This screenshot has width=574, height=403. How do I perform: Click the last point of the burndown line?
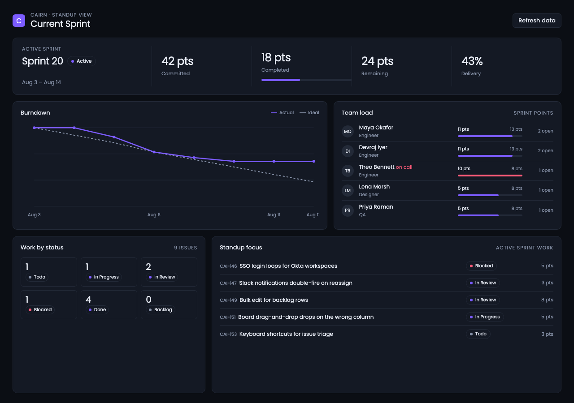pos(313,161)
